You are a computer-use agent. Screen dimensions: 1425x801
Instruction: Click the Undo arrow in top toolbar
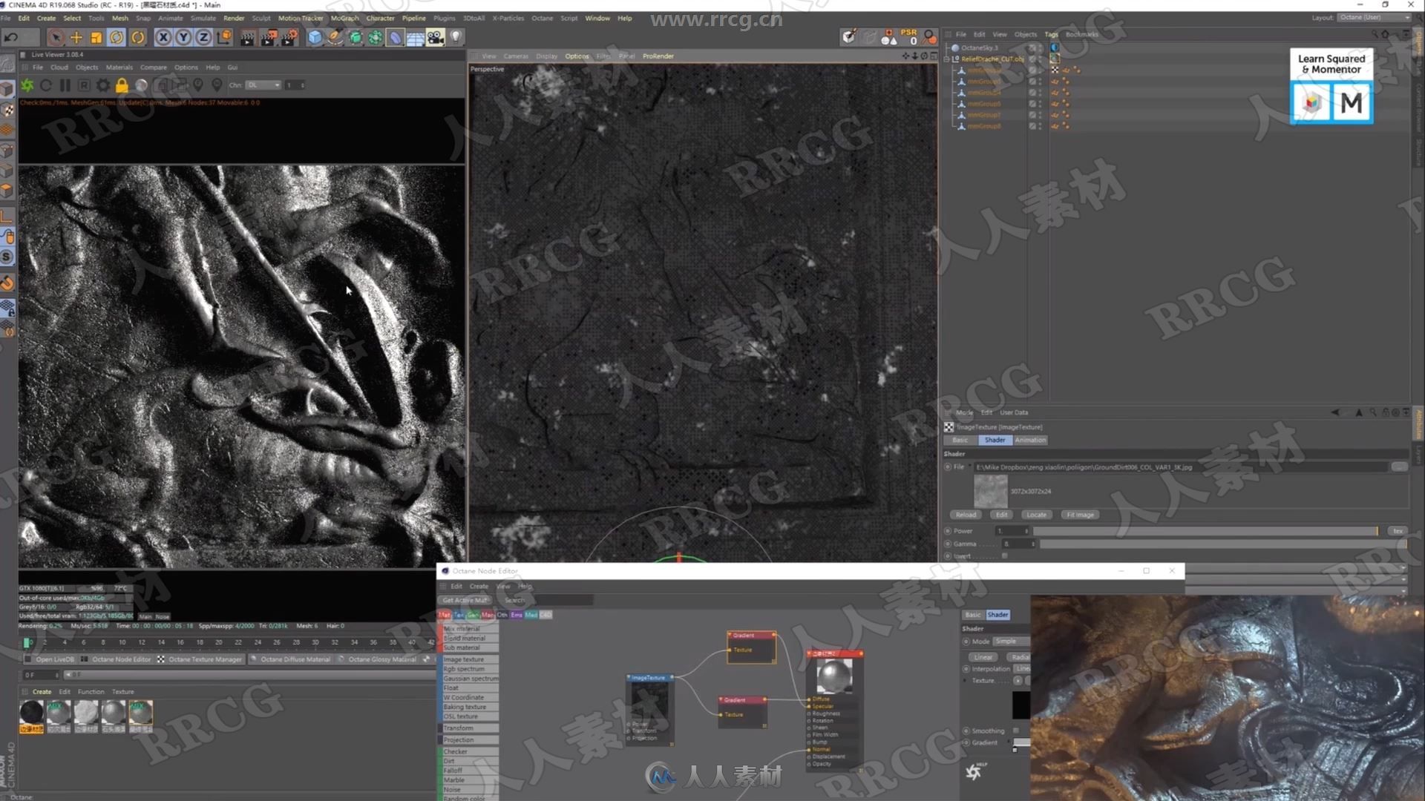point(11,37)
